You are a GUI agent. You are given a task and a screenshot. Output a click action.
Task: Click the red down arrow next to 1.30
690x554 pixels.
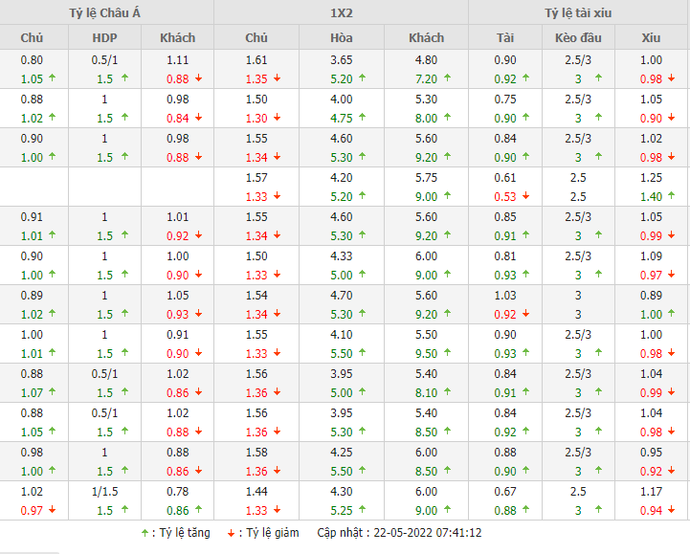point(276,118)
